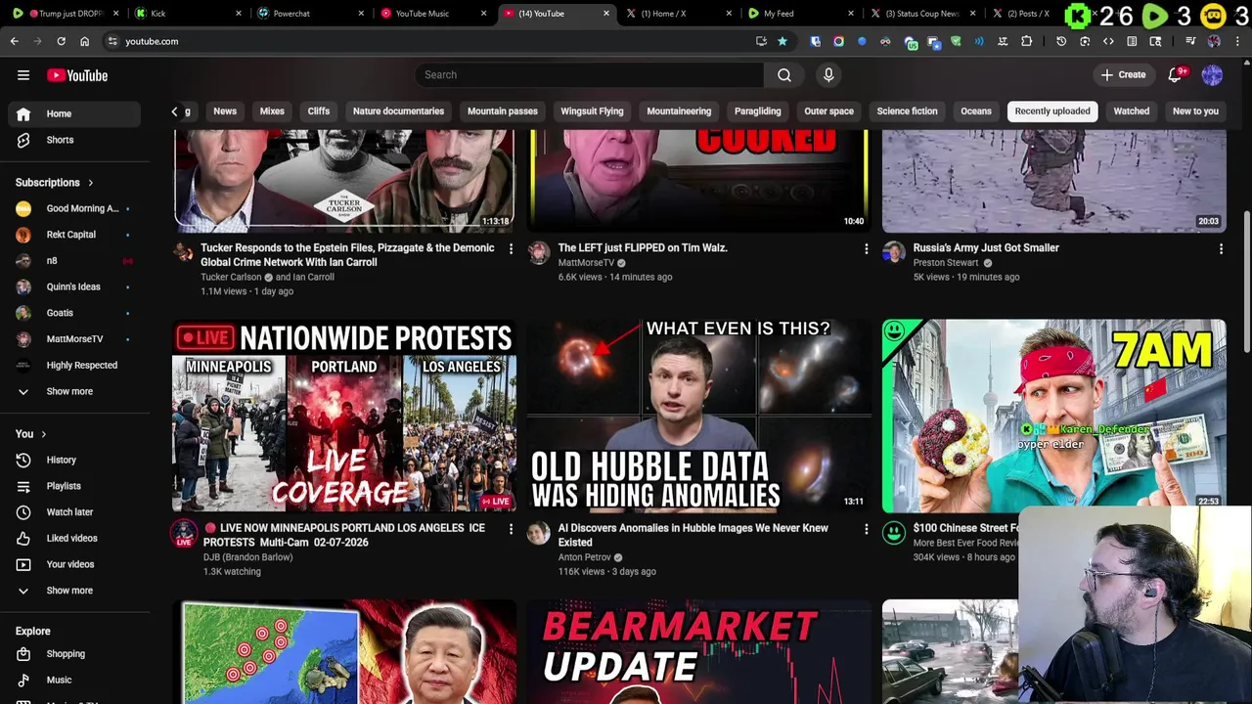Select the Nature documentaries chip
This screenshot has width=1252, height=704.
coord(398,110)
